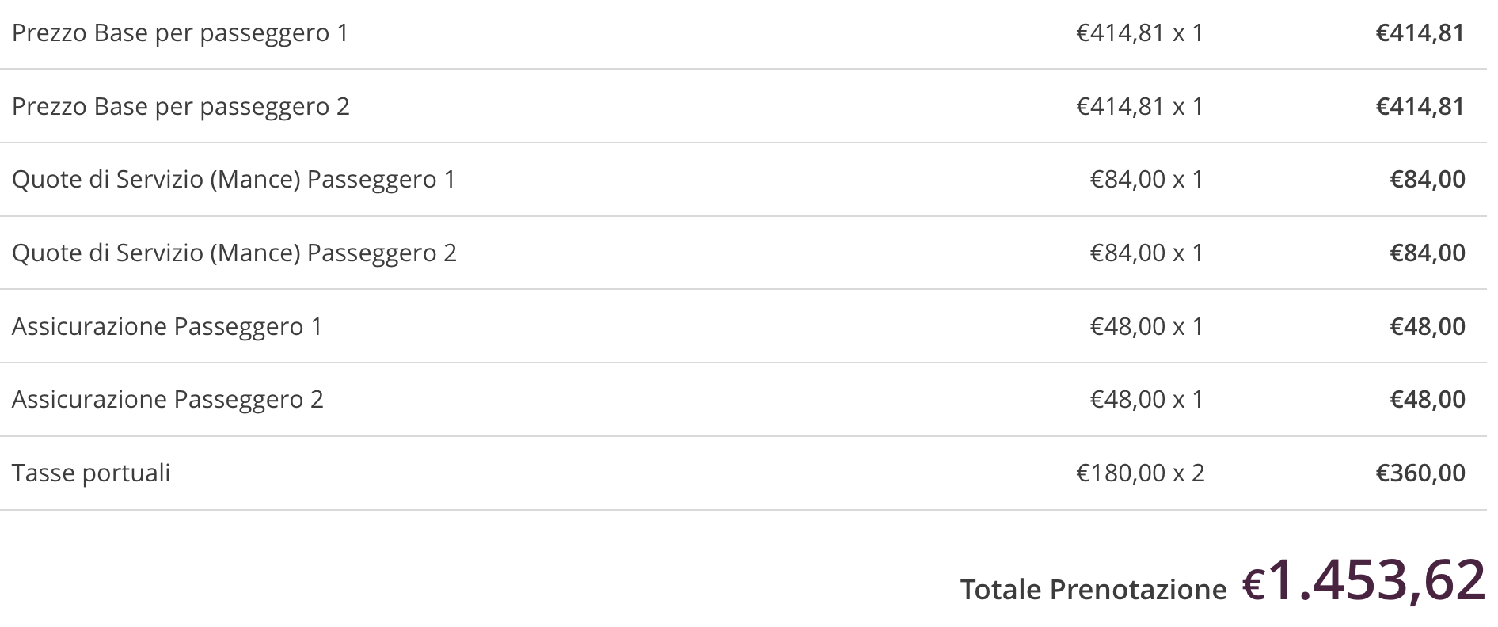Viewport: 1498px width, 627px height.
Task: Select the Assicurazione Passeggero 1 row label
Action: [x=167, y=327]
